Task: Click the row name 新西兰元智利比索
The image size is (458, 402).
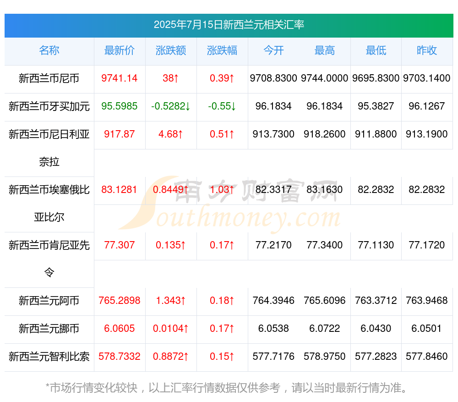Action: [49, 357]
